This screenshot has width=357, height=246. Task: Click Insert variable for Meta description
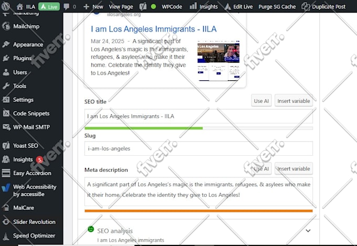click(293, 168)
